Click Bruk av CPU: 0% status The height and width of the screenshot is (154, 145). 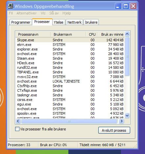(53, 145)
